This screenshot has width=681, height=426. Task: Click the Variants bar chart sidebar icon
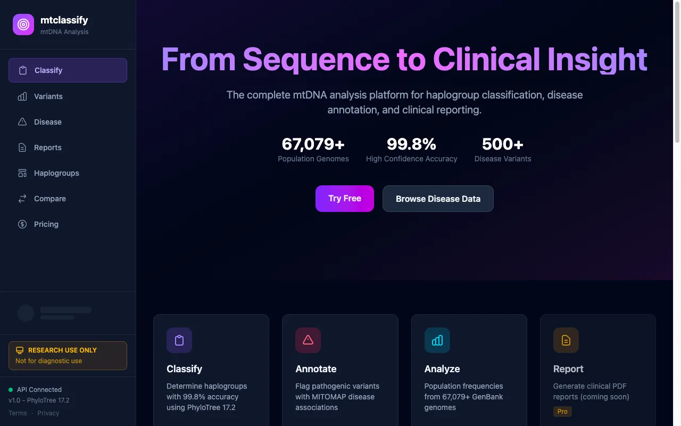(22, 96)
